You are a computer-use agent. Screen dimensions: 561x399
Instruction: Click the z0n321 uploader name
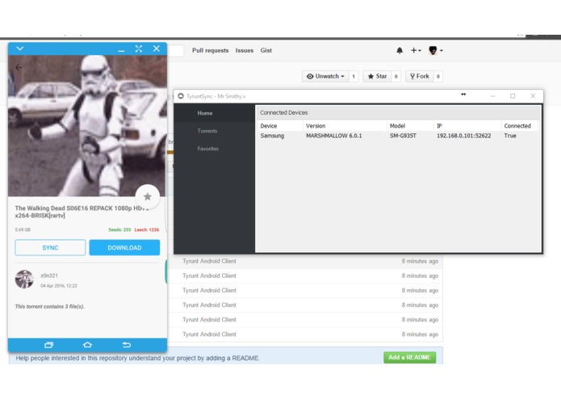(x=49, y=275)
